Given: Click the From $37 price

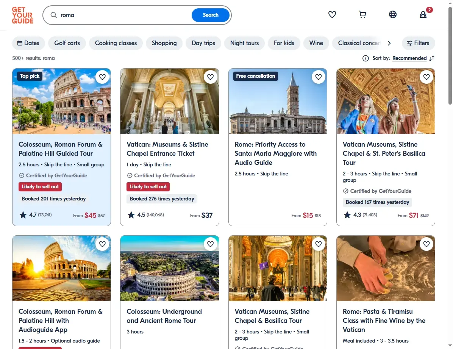Looking at the screenshot, I should pyautogui.click(x=202, y=215).
